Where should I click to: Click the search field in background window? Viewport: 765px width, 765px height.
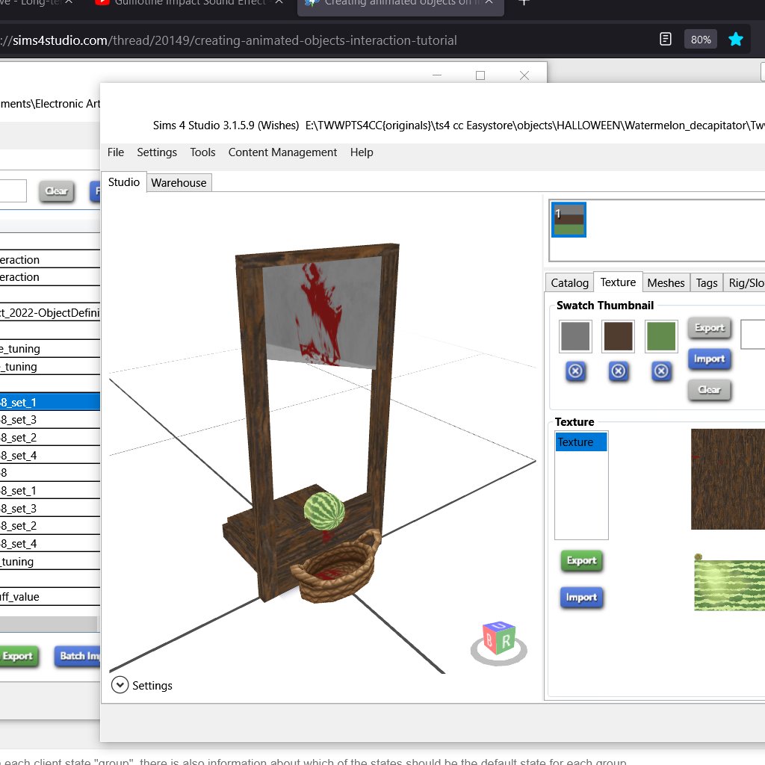coord(13,191)
